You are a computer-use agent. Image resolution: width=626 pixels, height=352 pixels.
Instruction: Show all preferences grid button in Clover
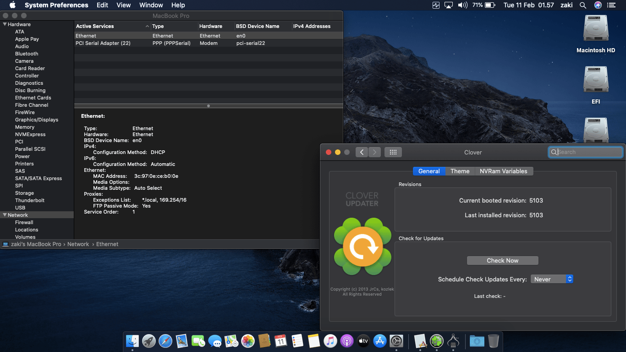[393, 152]
